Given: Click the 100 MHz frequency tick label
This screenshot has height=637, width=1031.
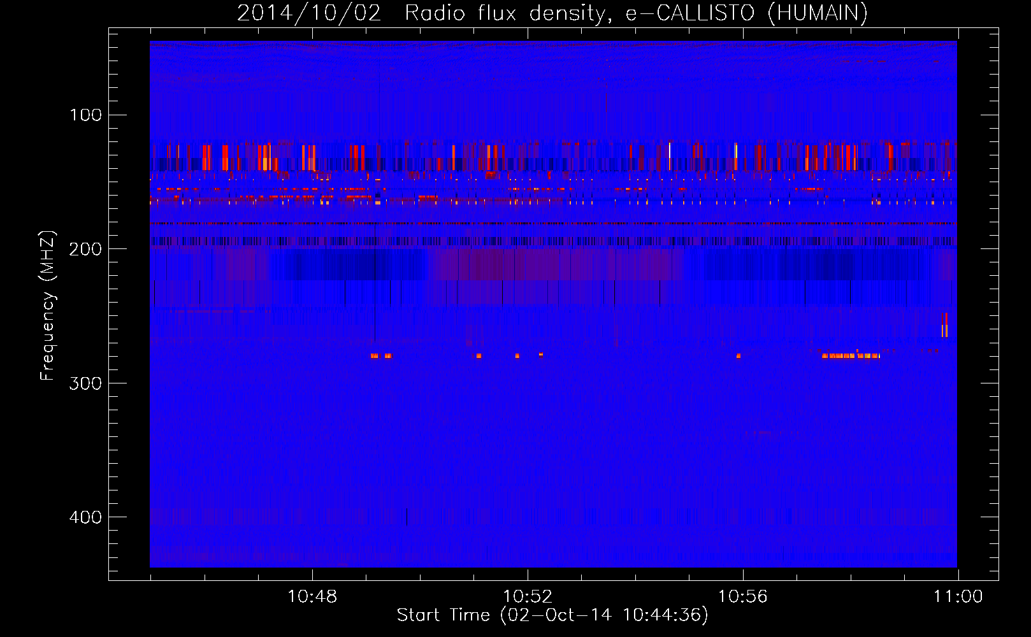Looking at the screenshot, I should (x=86, y=115).
